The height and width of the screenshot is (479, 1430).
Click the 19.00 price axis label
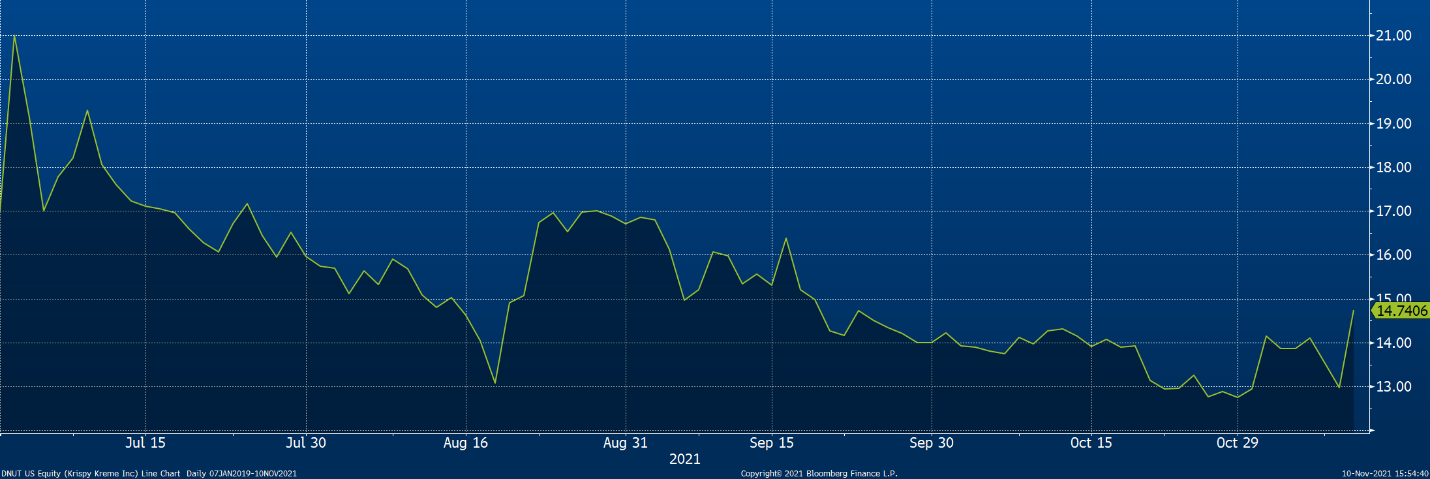click(x=1393, y=124)
